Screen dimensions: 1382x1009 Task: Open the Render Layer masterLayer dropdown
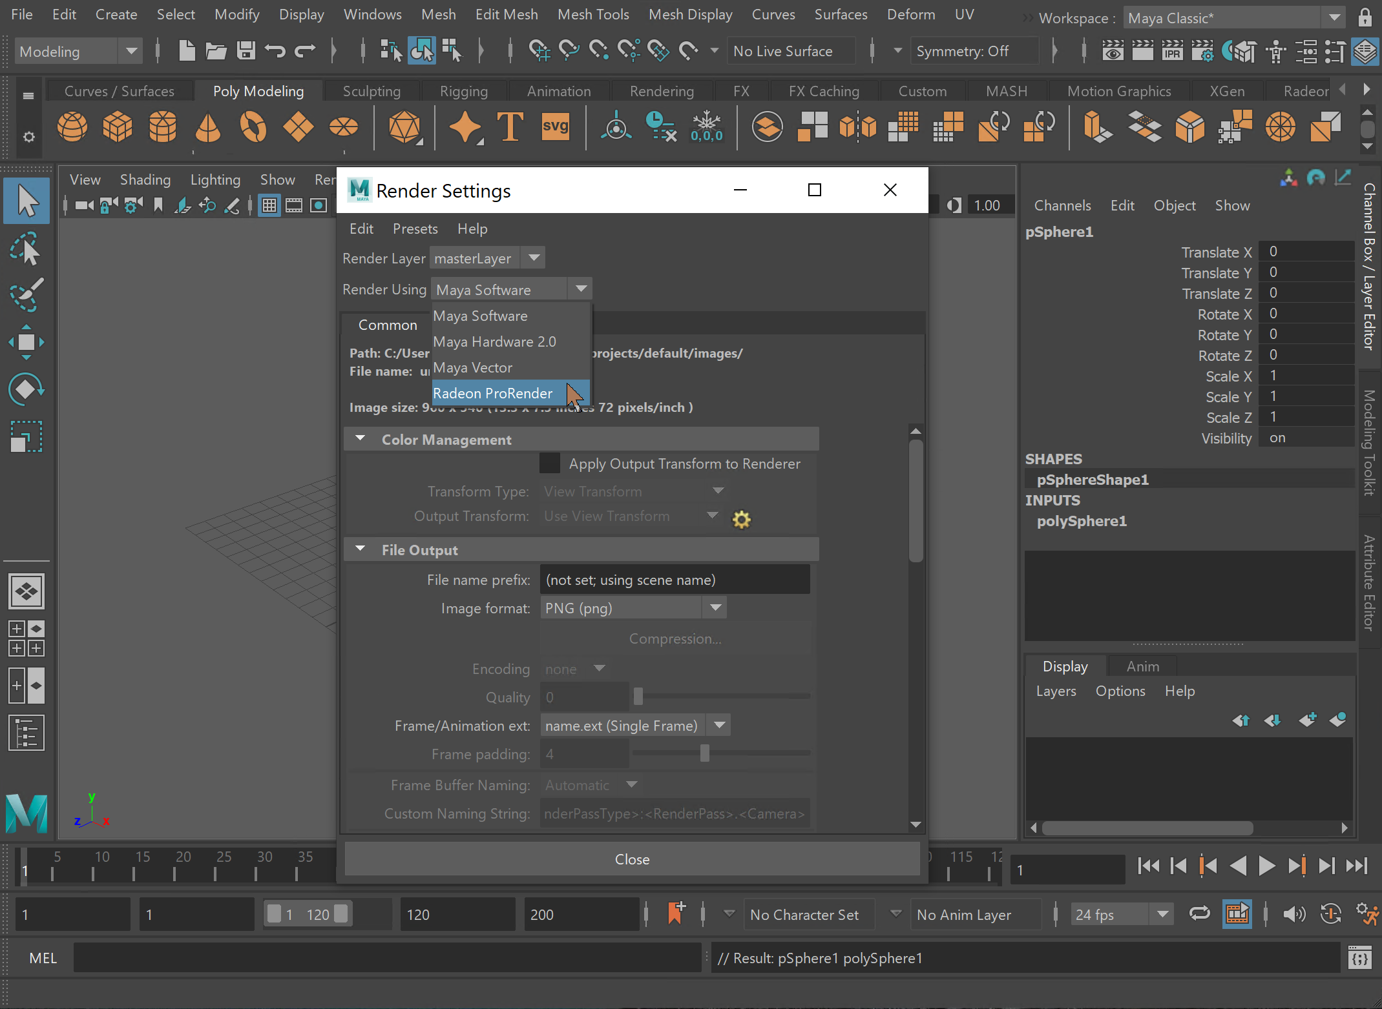pos(487,258)
